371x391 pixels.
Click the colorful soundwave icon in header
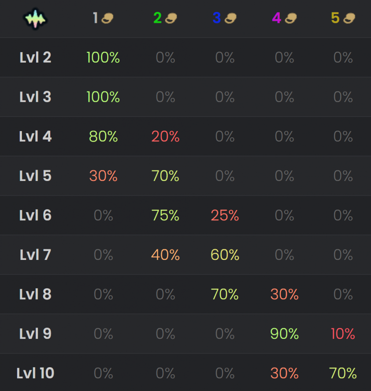click(x=35, y=19)
